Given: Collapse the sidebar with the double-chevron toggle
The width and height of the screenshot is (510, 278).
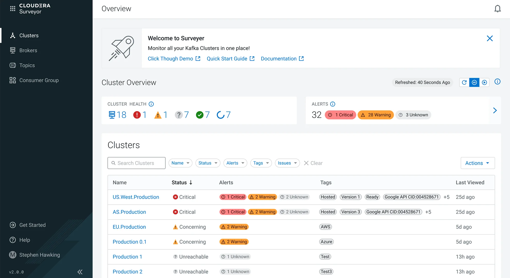Looking at the screenshot, I should pos(80,272).
